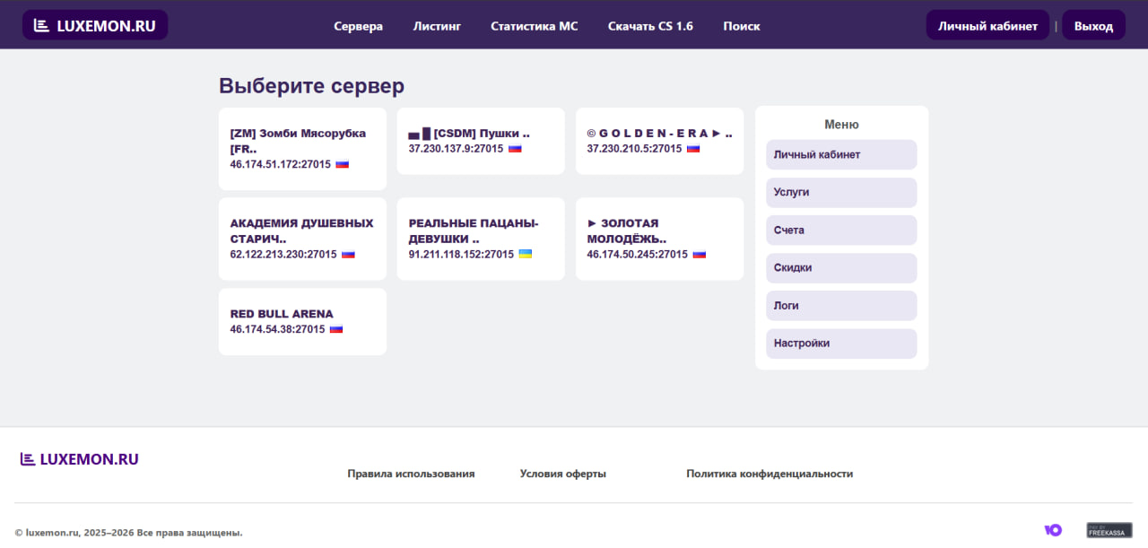Screen dimensions: 1148x548
Task: Open the Сервера navigation item
Action: [358, 26]
